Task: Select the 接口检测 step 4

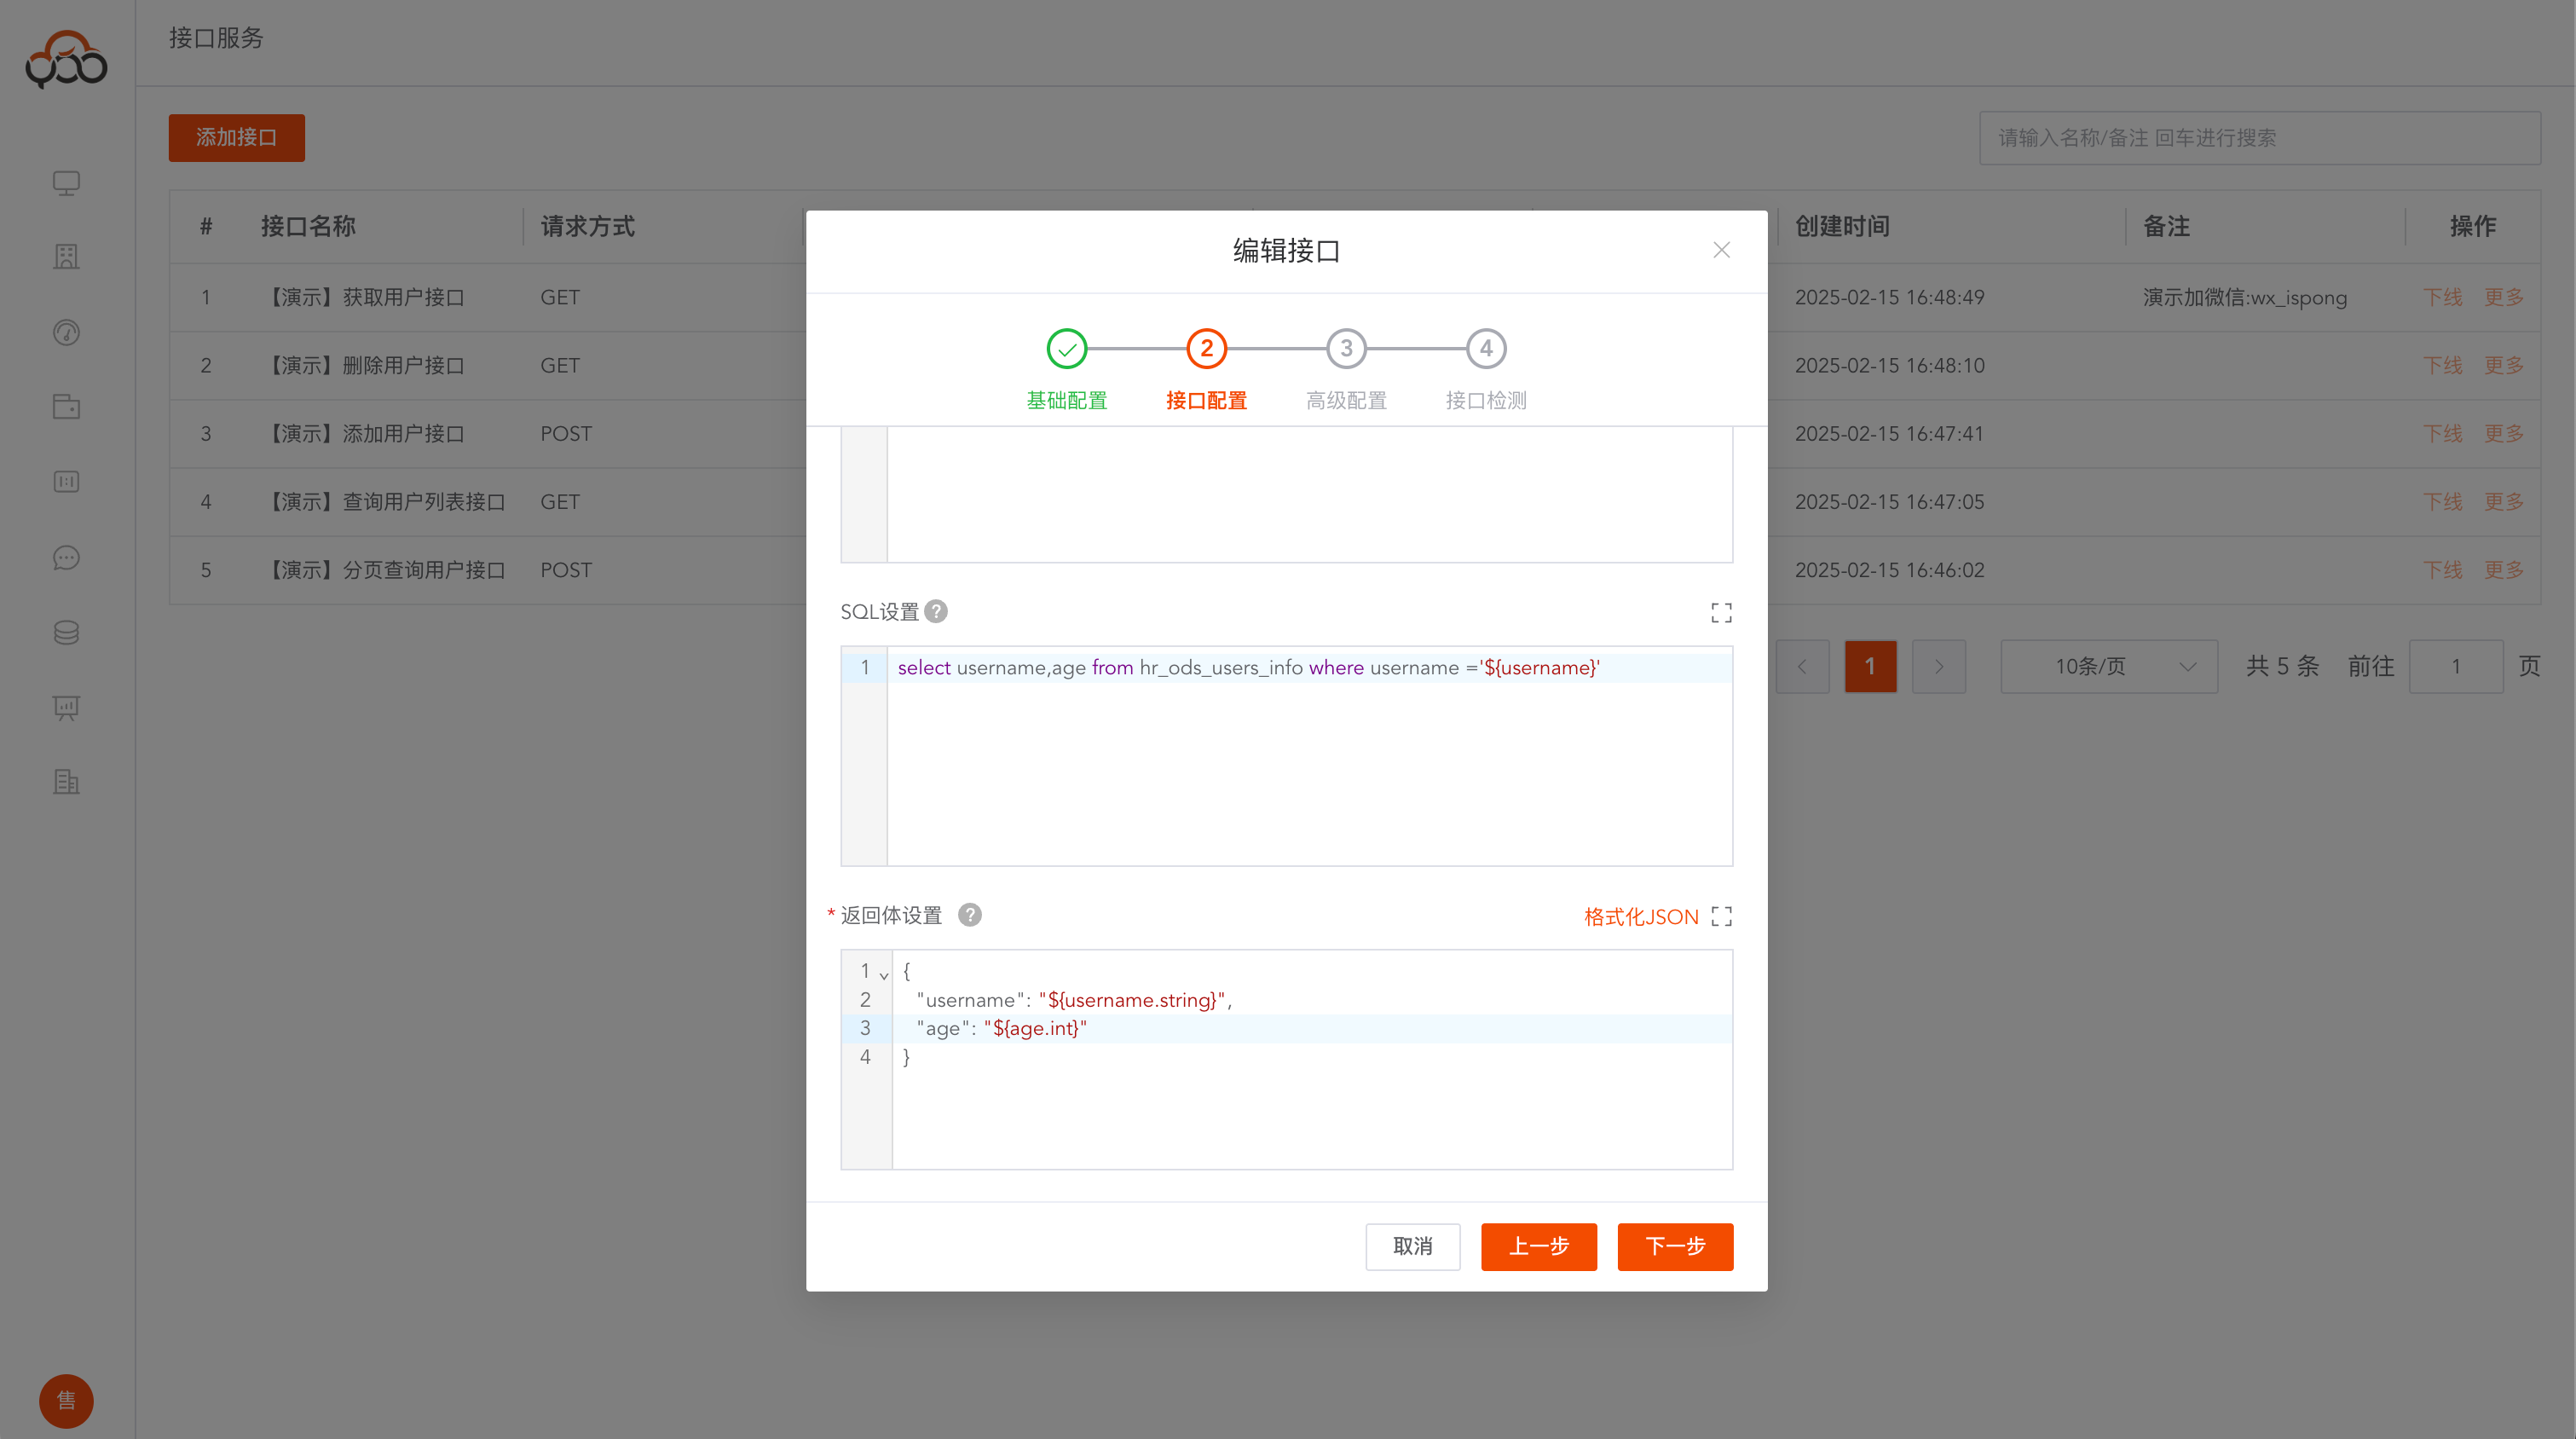Action: (x=1485, y=349)
